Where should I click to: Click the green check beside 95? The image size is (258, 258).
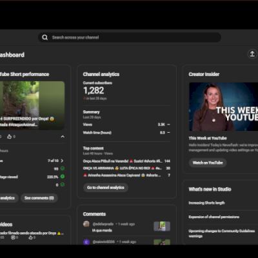click(63, 168)
